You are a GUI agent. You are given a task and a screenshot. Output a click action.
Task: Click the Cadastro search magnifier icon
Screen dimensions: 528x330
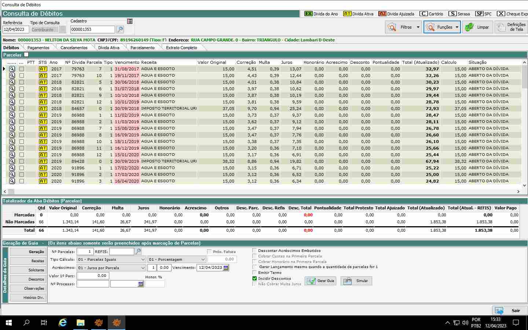(x=120, y=29)
